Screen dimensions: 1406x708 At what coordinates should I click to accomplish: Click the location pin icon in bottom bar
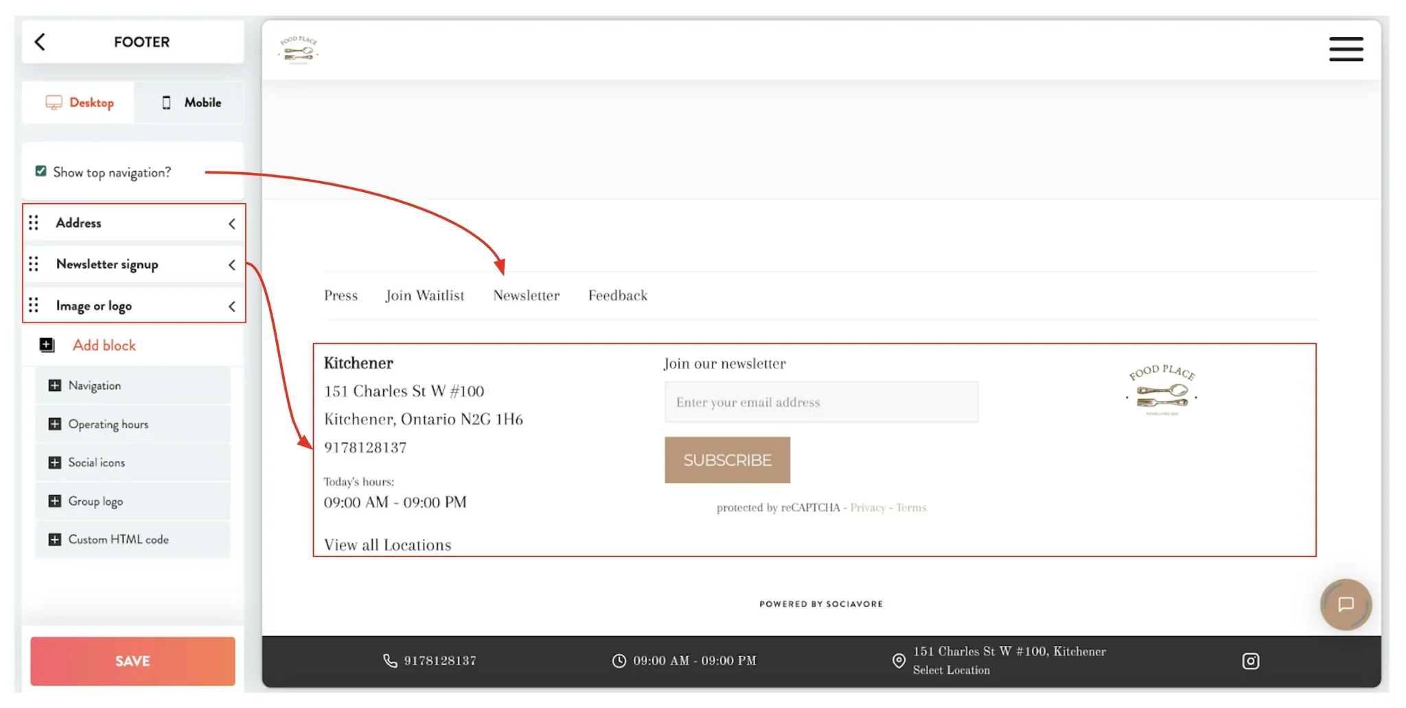[899, 661]
